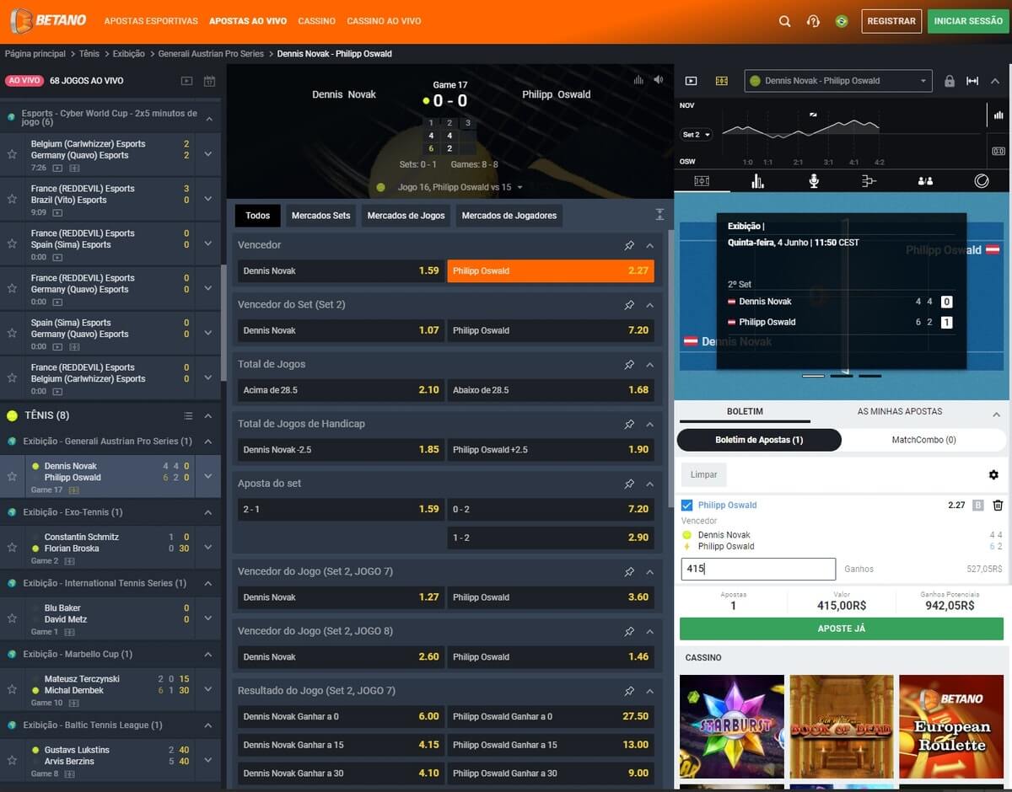
Task: Open the scoreboard icon next to the match selector
Action: (x=721, y=81)
